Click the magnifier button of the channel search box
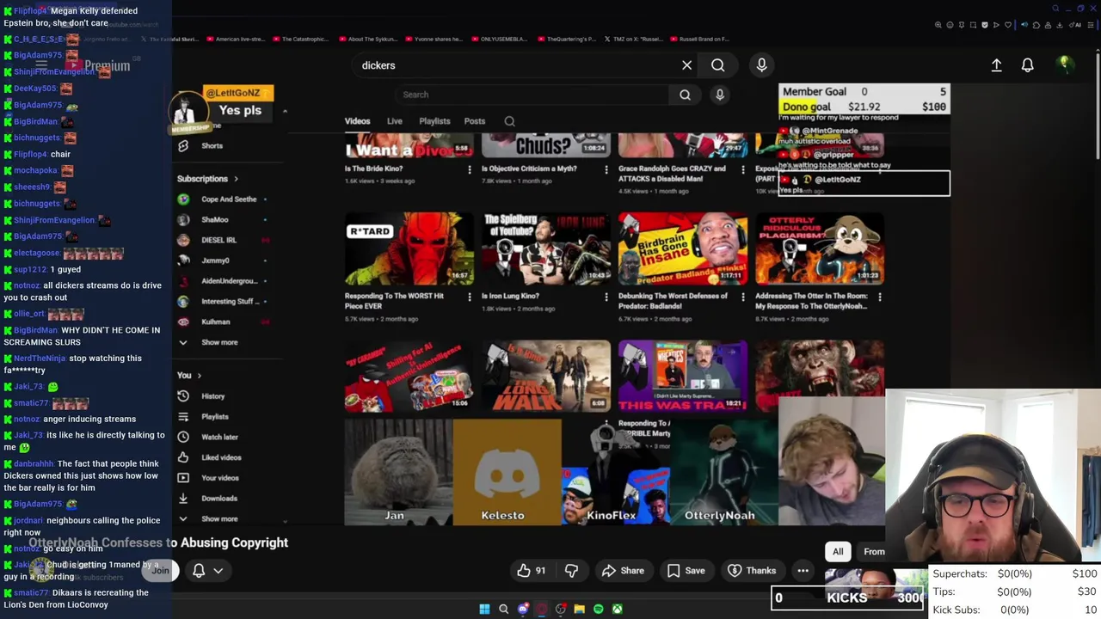The height and width of the screenshot is (619, 1101). (x=685, y=95)
